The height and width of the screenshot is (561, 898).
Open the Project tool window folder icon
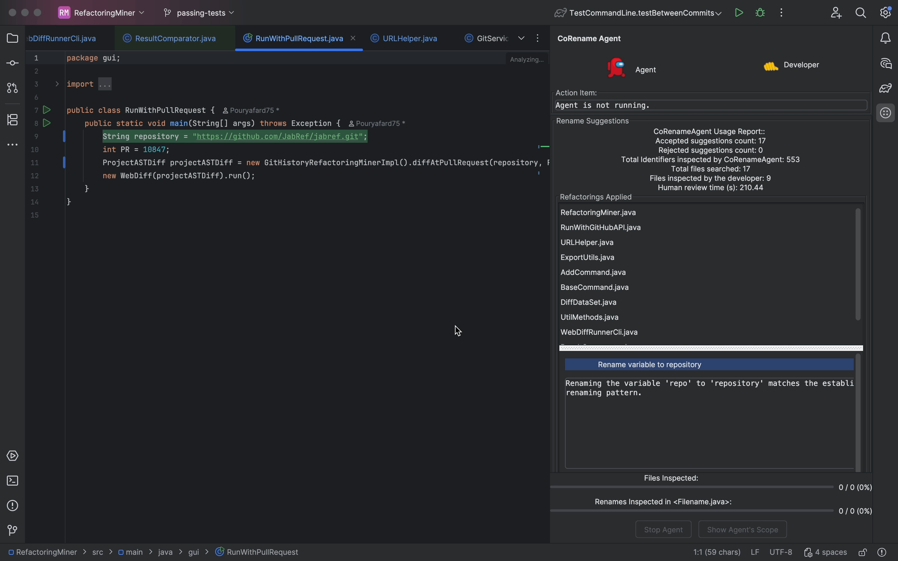pyautogui.click(x=12, y=38)
